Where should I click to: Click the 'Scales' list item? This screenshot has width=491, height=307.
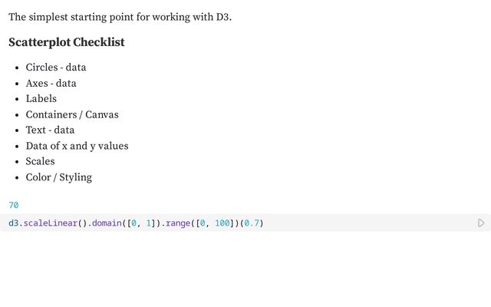click(40, 161)
